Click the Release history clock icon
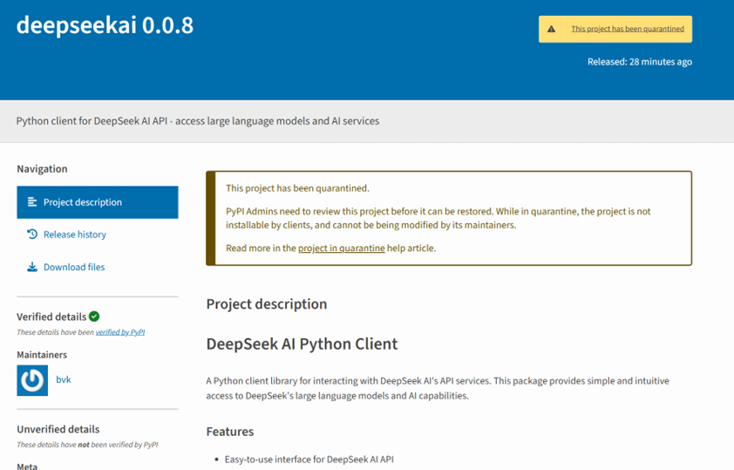This screenshot has height=470, width=734. (32, 235)
